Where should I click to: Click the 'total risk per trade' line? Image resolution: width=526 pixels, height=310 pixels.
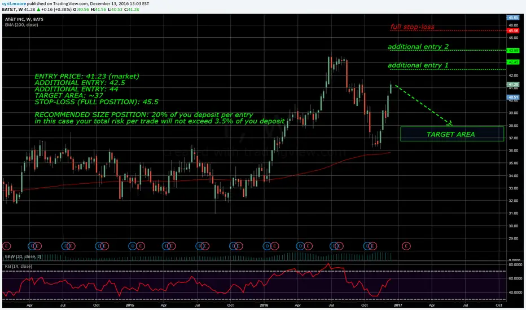tap(160, 121)
